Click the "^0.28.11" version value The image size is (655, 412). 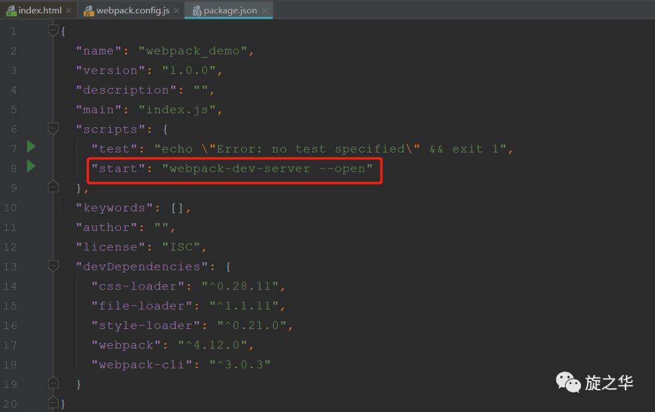240,287
